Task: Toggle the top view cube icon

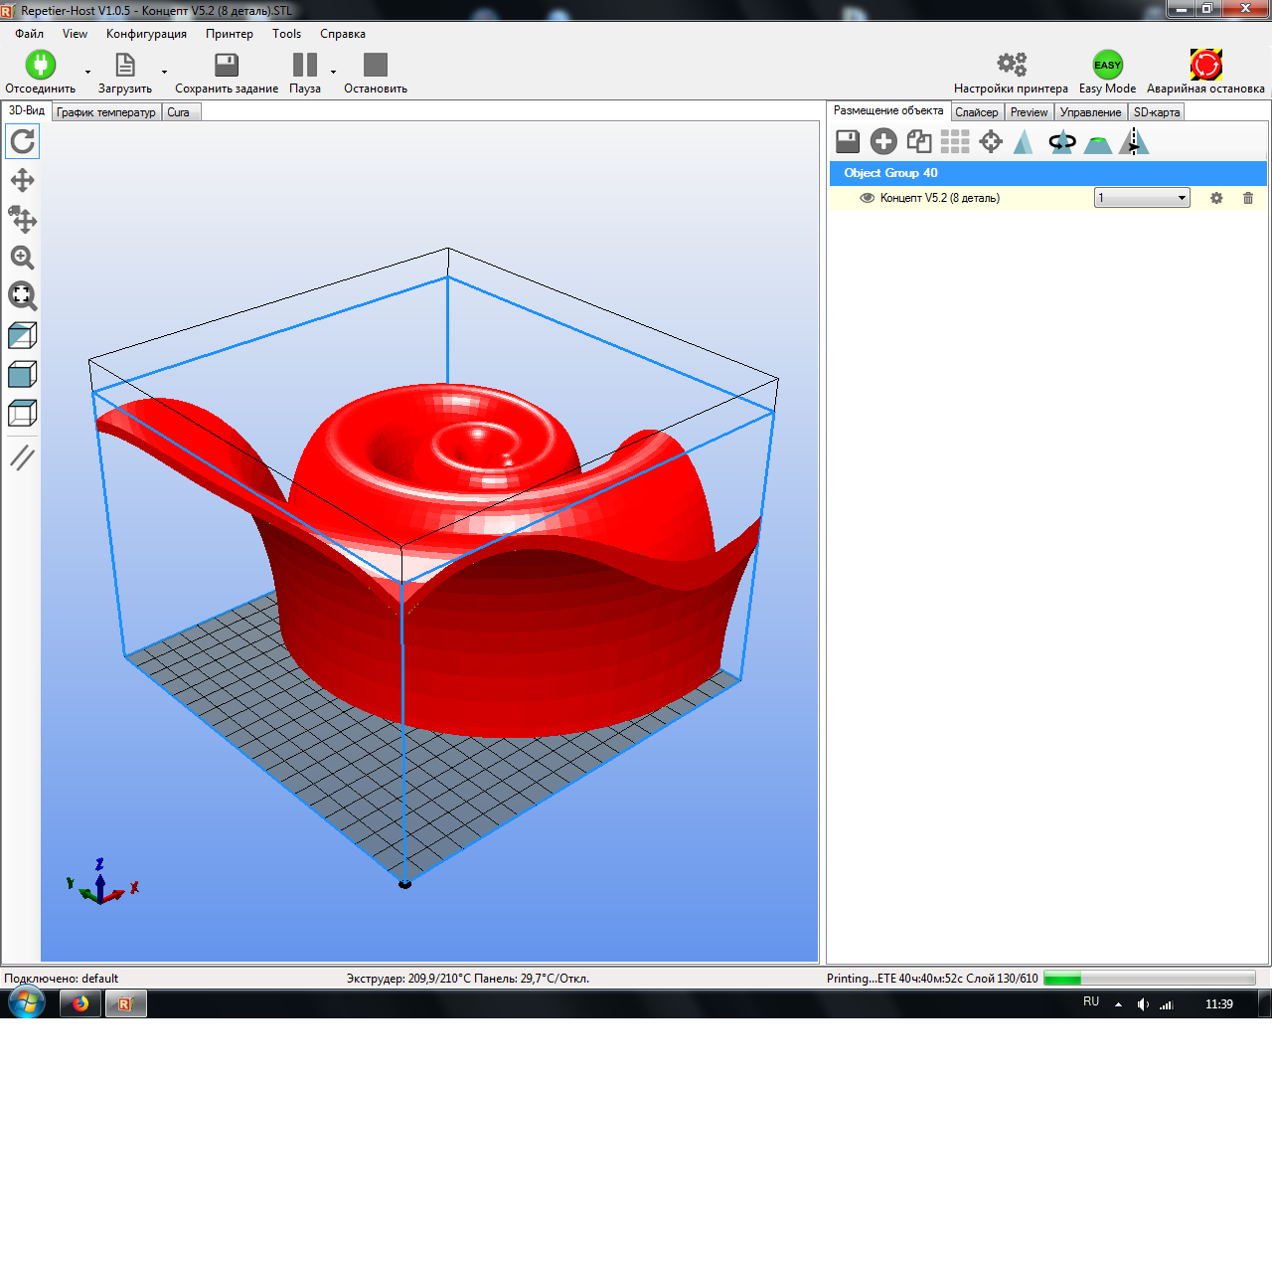Action: 22,413
